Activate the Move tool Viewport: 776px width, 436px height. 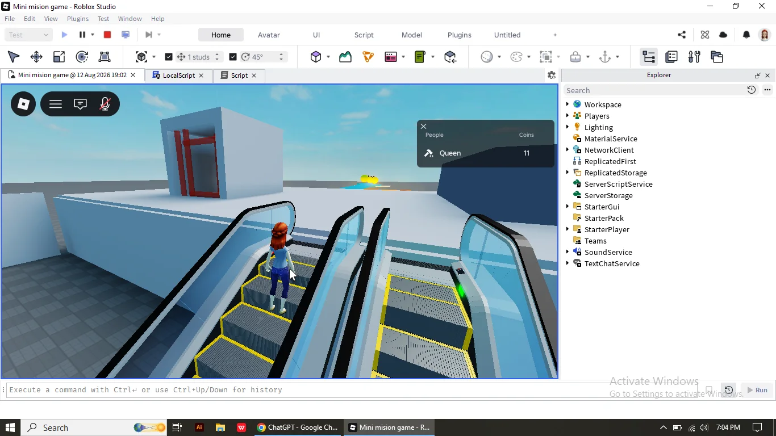pyautogui.click(x=36, y=57)
